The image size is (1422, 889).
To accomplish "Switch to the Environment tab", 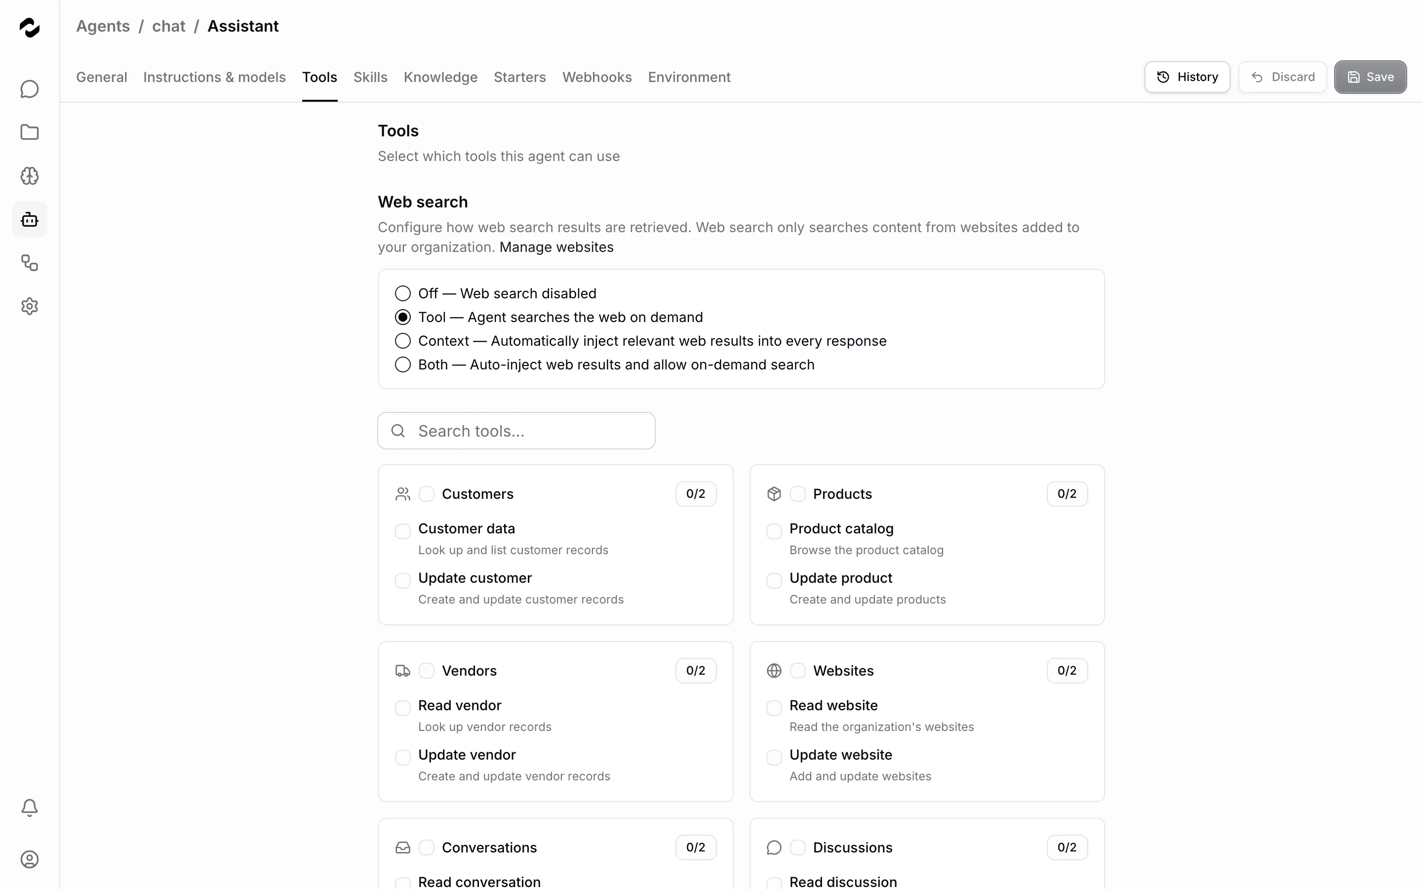I will point(689,77).
